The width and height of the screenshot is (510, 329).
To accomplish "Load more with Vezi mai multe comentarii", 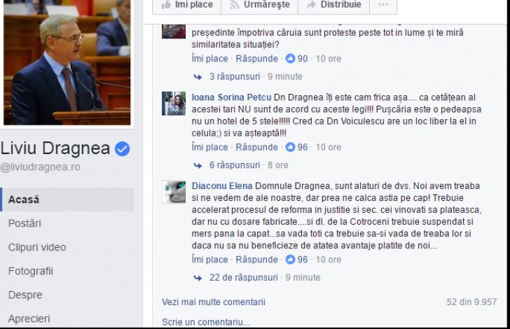I will (x=214, y=302).
